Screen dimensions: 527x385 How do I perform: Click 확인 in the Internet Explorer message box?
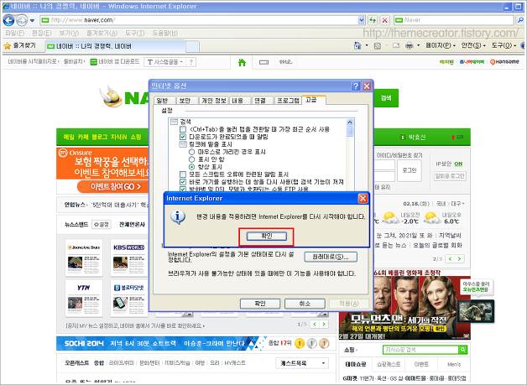click(x=267, y=237)
